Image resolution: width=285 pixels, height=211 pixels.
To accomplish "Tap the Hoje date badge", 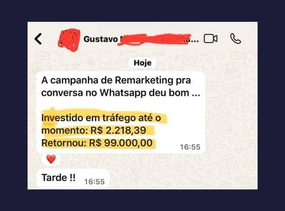I will 142,63.
